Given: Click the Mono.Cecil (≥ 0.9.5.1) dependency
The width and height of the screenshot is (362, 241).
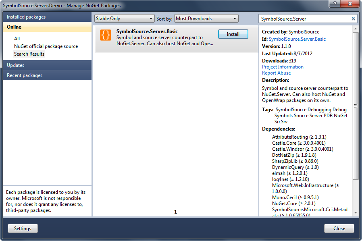Looking at the screenshot, I should pyautogui.click(x=295, y=197).
